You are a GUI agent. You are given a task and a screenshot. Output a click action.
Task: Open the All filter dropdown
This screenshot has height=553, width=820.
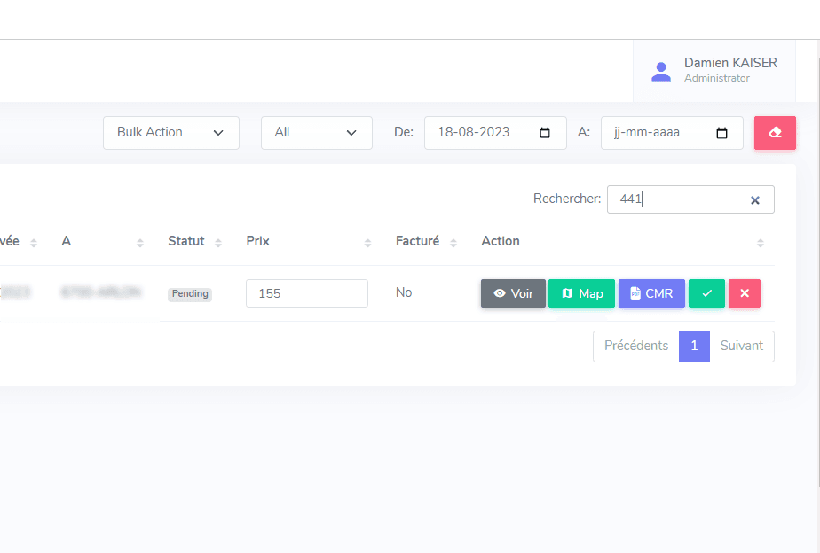(x=316, y=133)
